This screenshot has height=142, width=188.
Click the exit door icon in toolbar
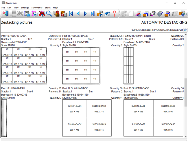tap(5, 13)
